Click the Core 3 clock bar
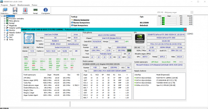Viewport: 208px width, 109px height. coord(169,24)
